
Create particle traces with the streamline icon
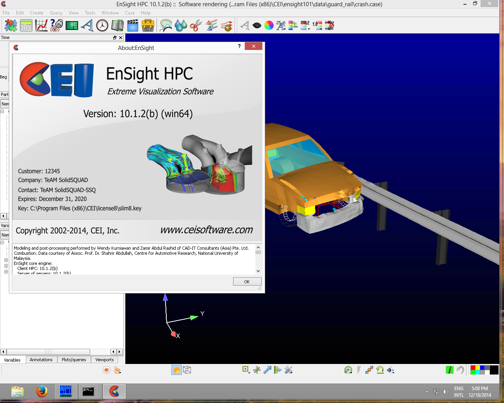[226, 26]
